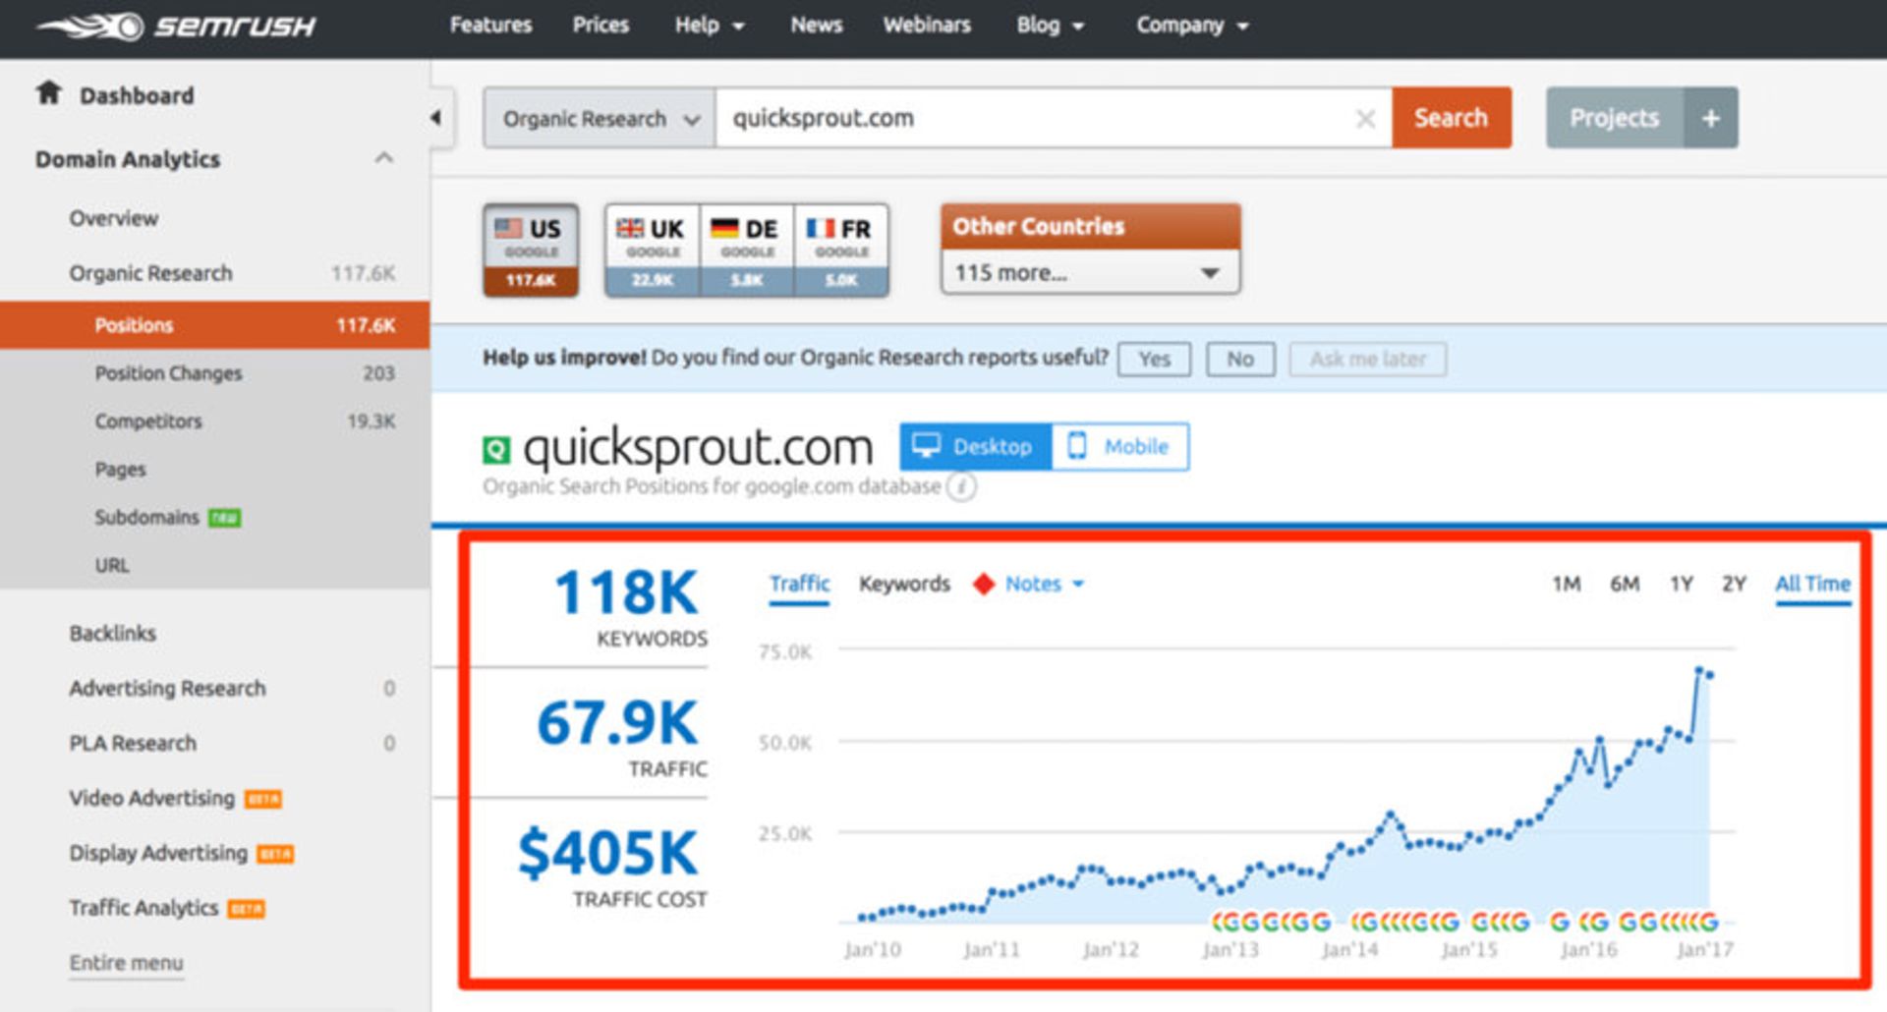Set chart range to 1M

pyautogui.click(x=1567, y=584)
